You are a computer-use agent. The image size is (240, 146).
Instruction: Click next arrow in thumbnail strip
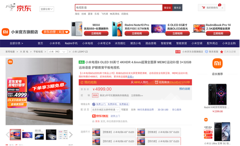[x=71, y=135]
